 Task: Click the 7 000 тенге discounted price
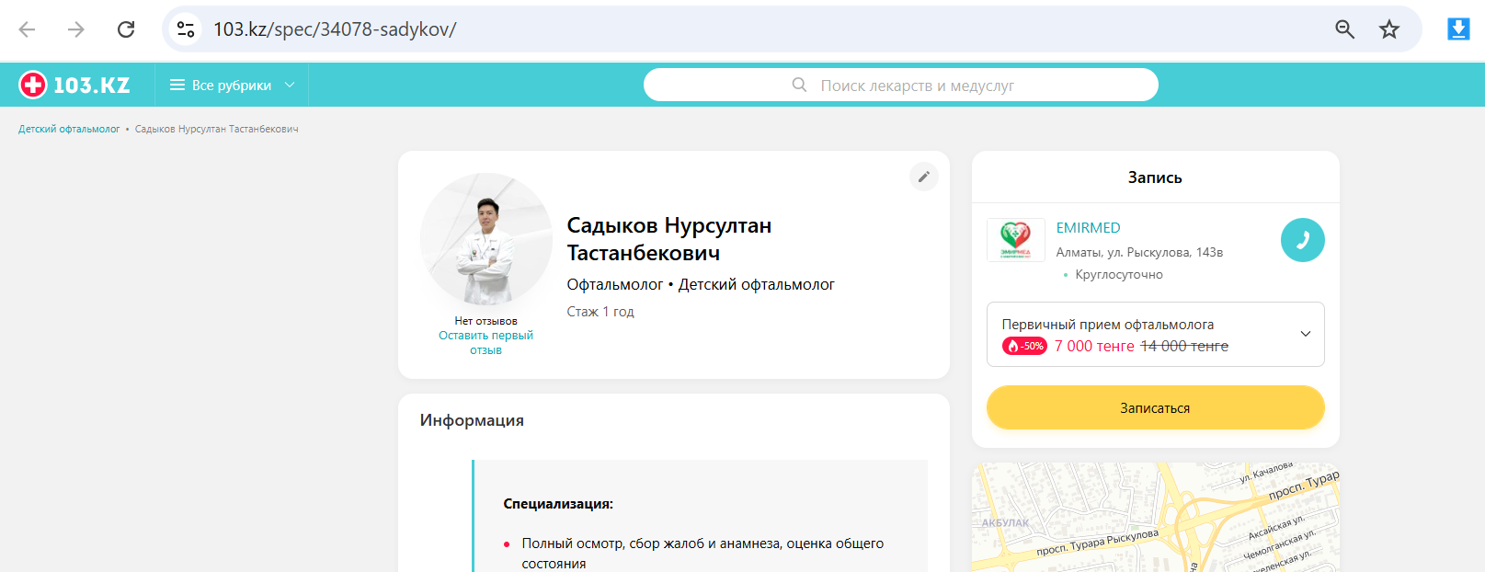tap(1094, 347)
